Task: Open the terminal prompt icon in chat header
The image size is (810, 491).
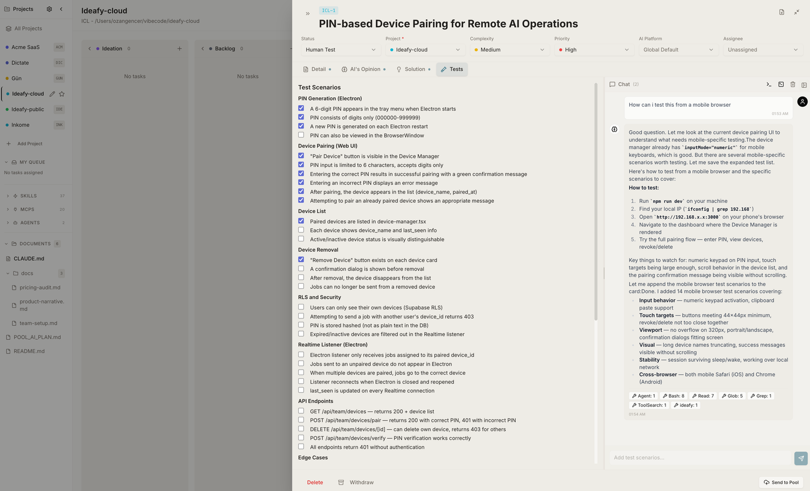Action: (769, 84)
